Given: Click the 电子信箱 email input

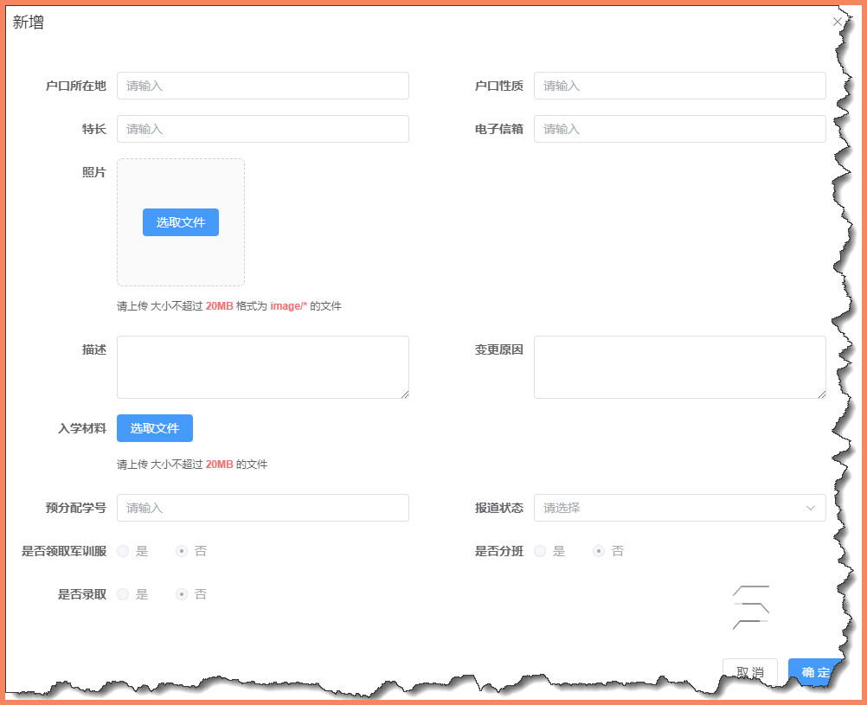Looking at the screenshot, I should pyautogui.click(x=679, y=128).
